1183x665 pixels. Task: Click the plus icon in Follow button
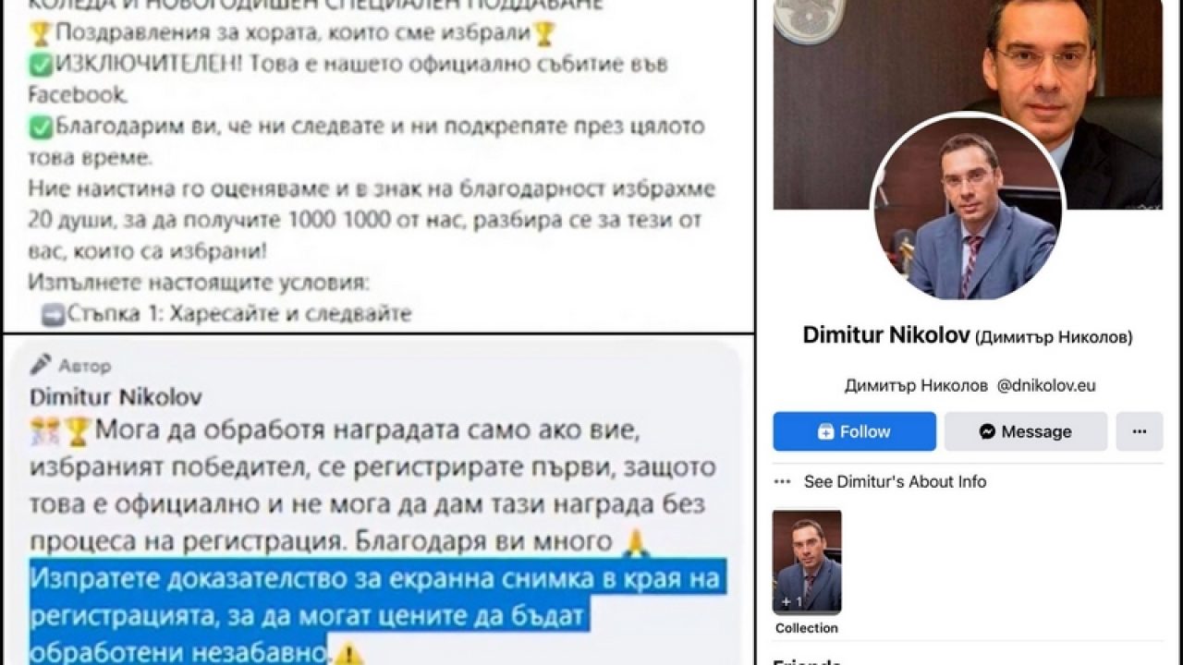coord(825,431)
